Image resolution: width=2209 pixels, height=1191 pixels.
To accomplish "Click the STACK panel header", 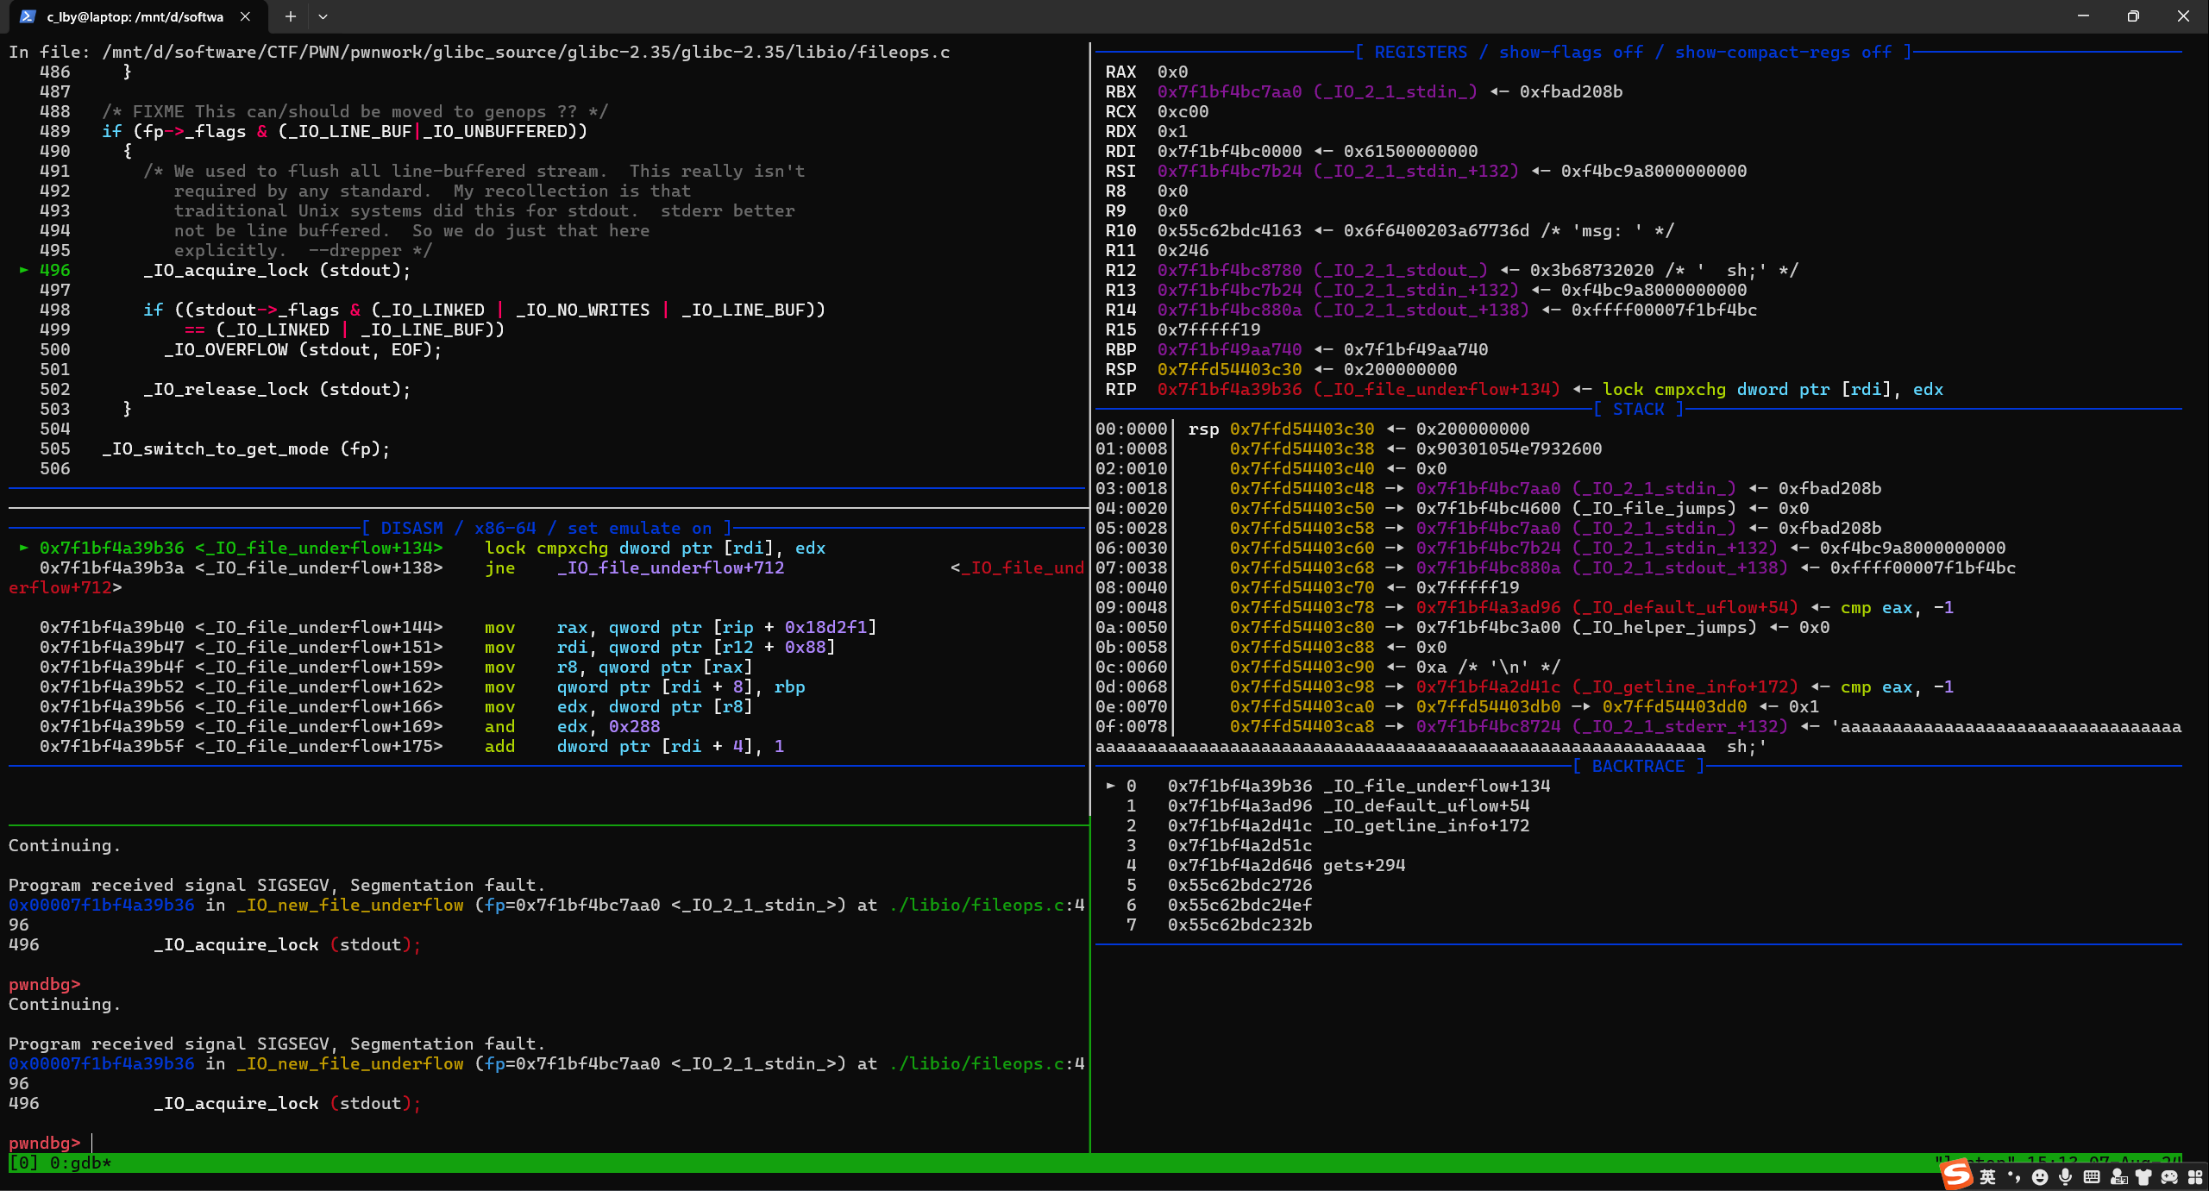I will [1638, 409].
